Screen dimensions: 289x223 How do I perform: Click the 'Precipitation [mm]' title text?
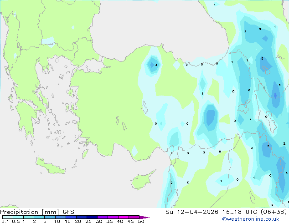(30, 212)
